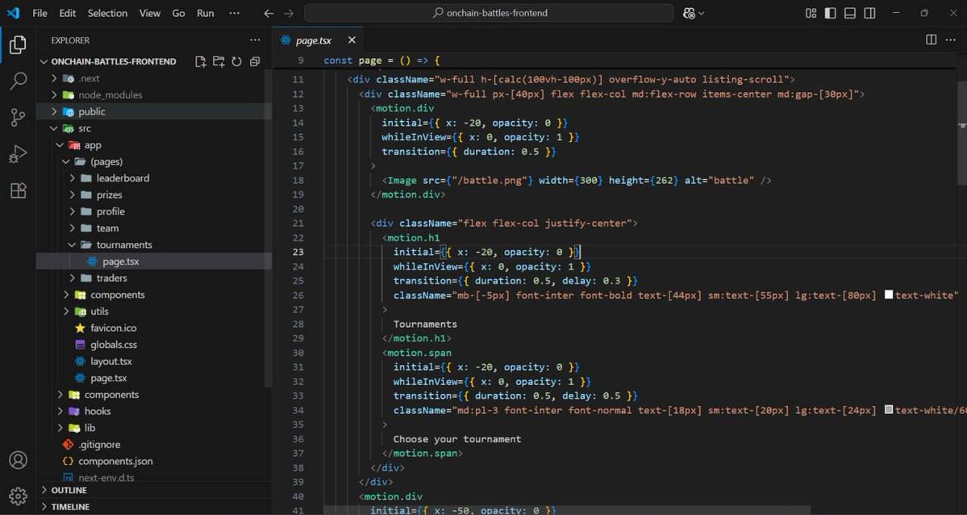Click the VS Code logo icon
The width and height of the screenshot is (967, 515).
tap(13, 13)
